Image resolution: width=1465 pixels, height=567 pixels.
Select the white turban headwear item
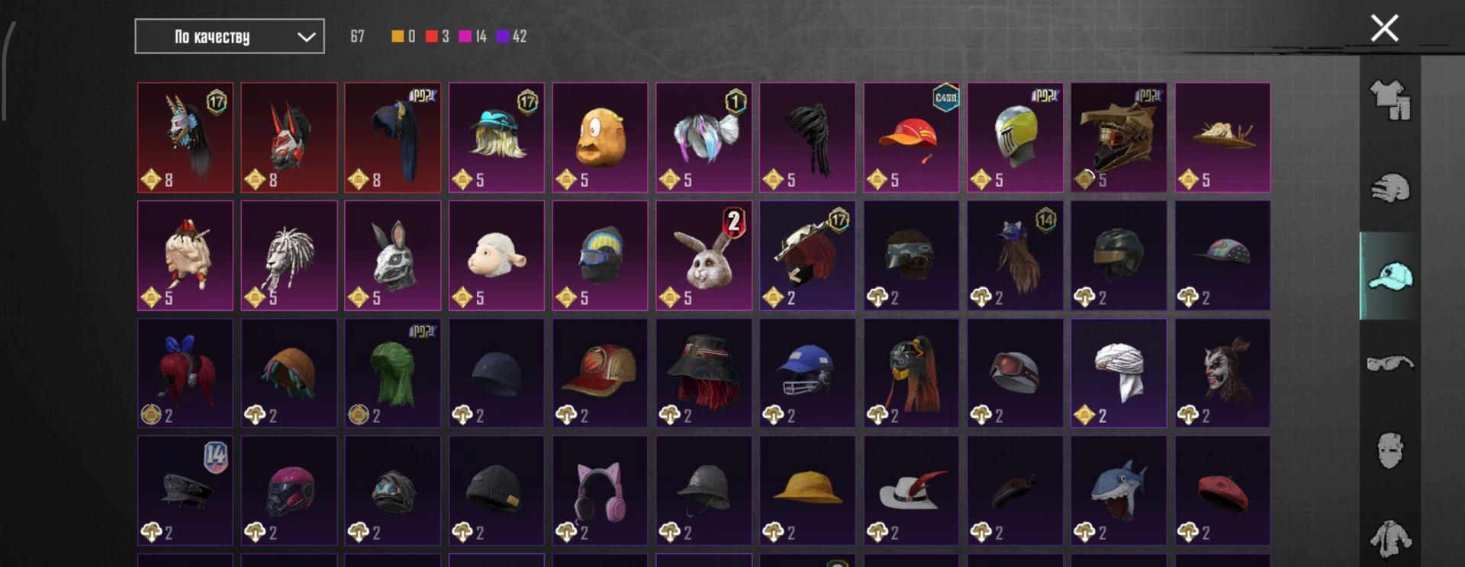[x=1118, y=373]
